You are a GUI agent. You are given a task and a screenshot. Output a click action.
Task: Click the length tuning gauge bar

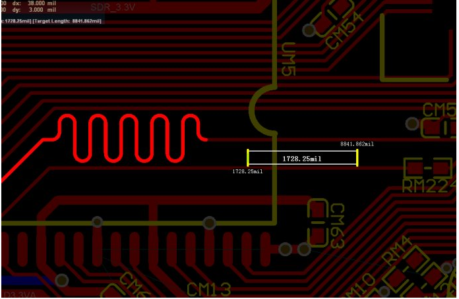coord(302,158)
